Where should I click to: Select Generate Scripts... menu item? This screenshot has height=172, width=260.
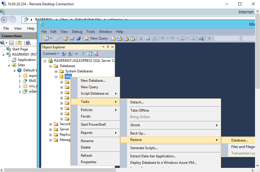171,148
